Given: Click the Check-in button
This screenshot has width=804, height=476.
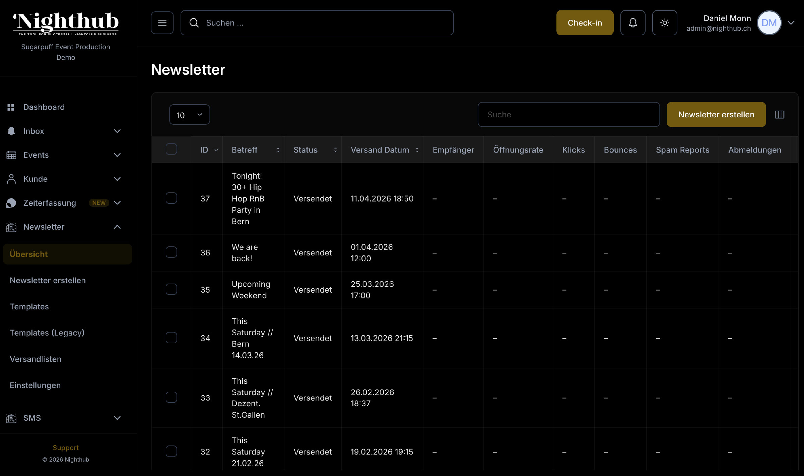Looking at the screenshot, I should (585, 23).
